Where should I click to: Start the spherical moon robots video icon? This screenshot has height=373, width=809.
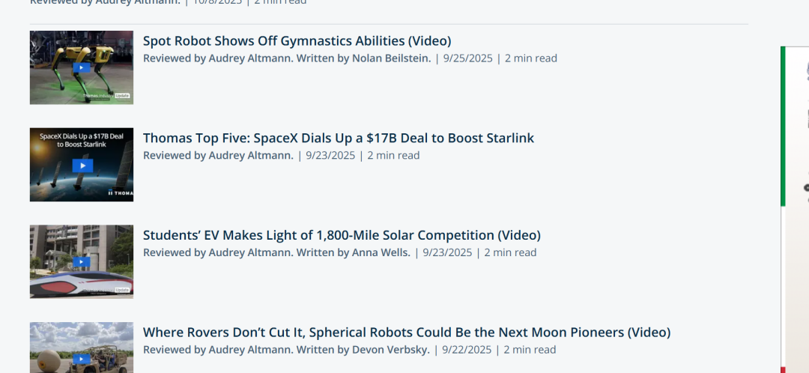tap(82, 360)
